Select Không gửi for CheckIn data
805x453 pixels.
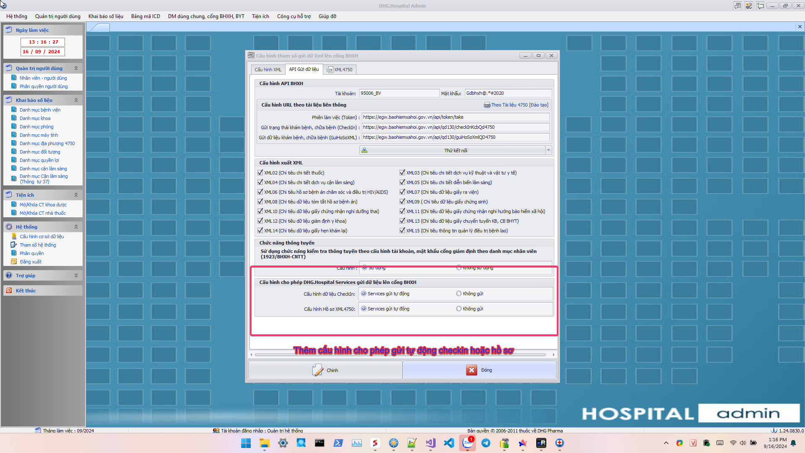click(459, 294)
